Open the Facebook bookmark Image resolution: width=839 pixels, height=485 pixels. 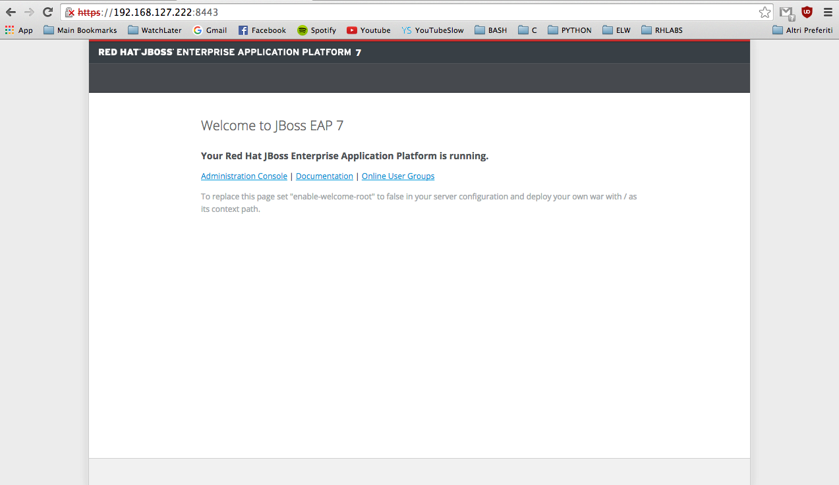click(x=262, y=30)
